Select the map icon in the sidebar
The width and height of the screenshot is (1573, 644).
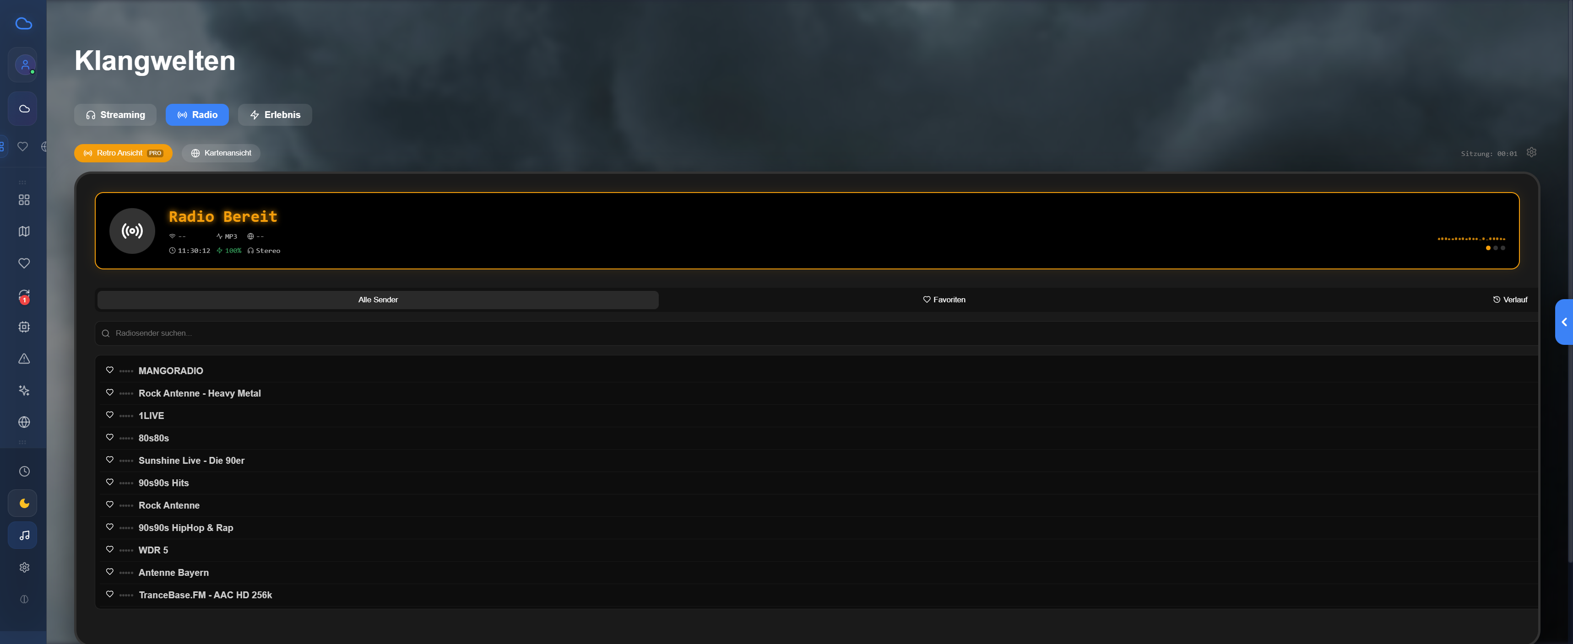[x=23, y=231]
